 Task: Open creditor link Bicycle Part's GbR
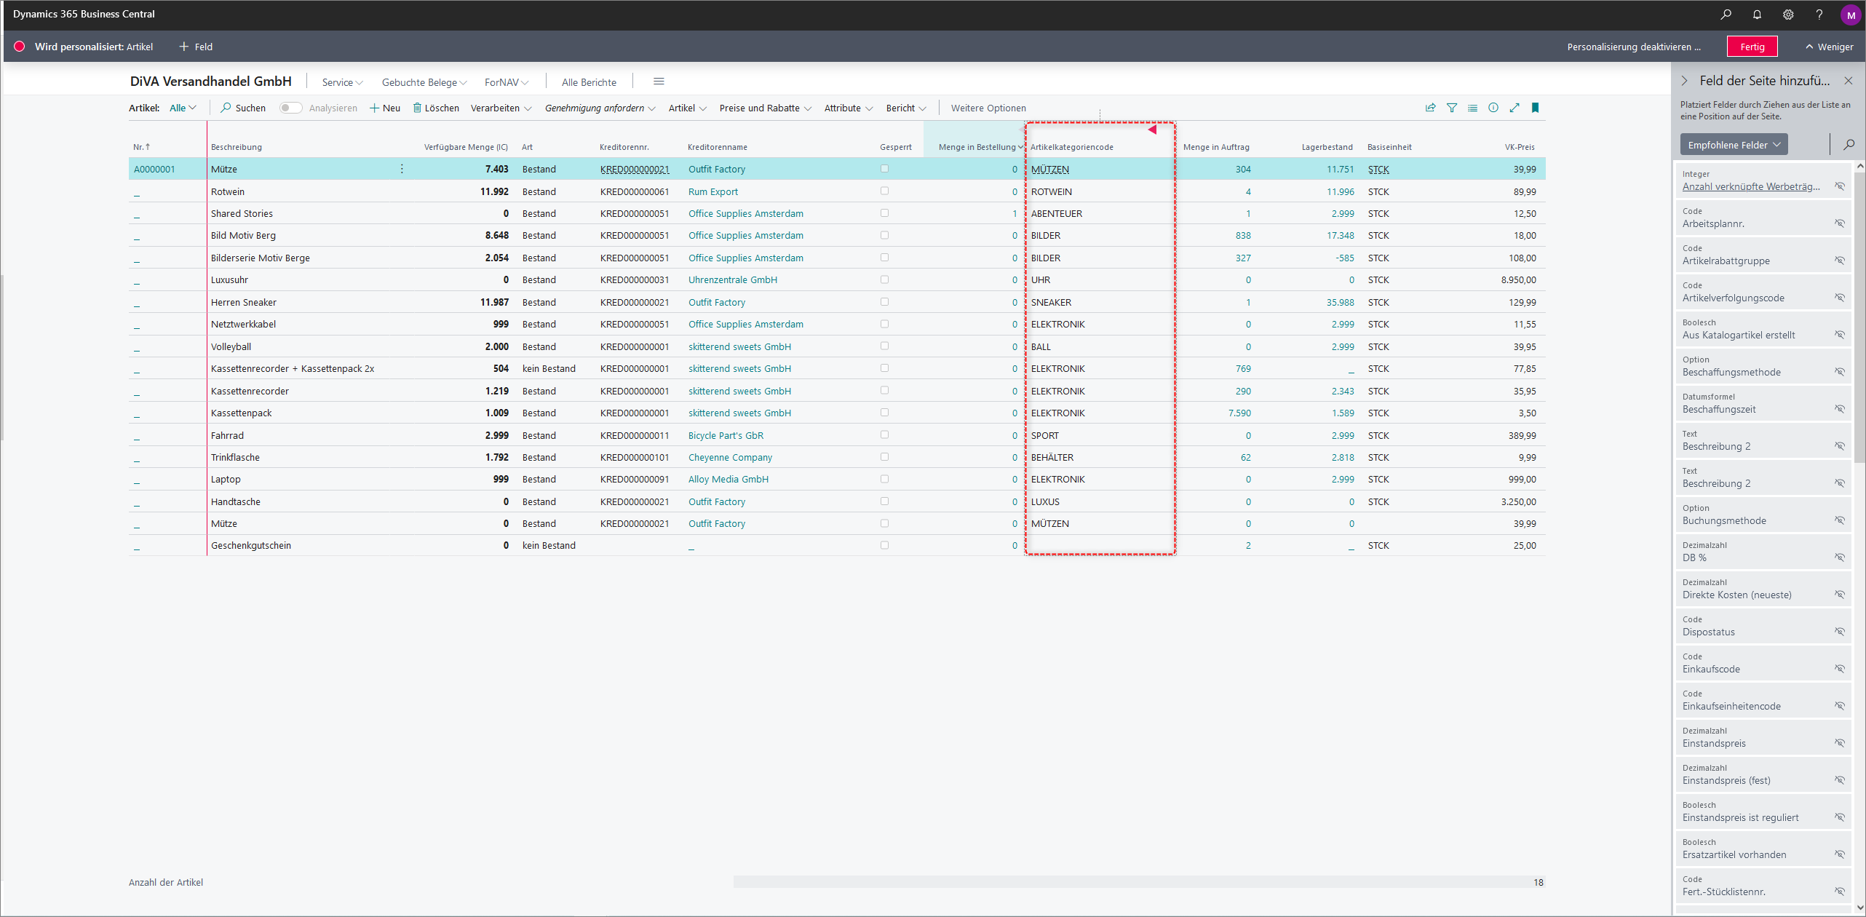tap(726, 435)
